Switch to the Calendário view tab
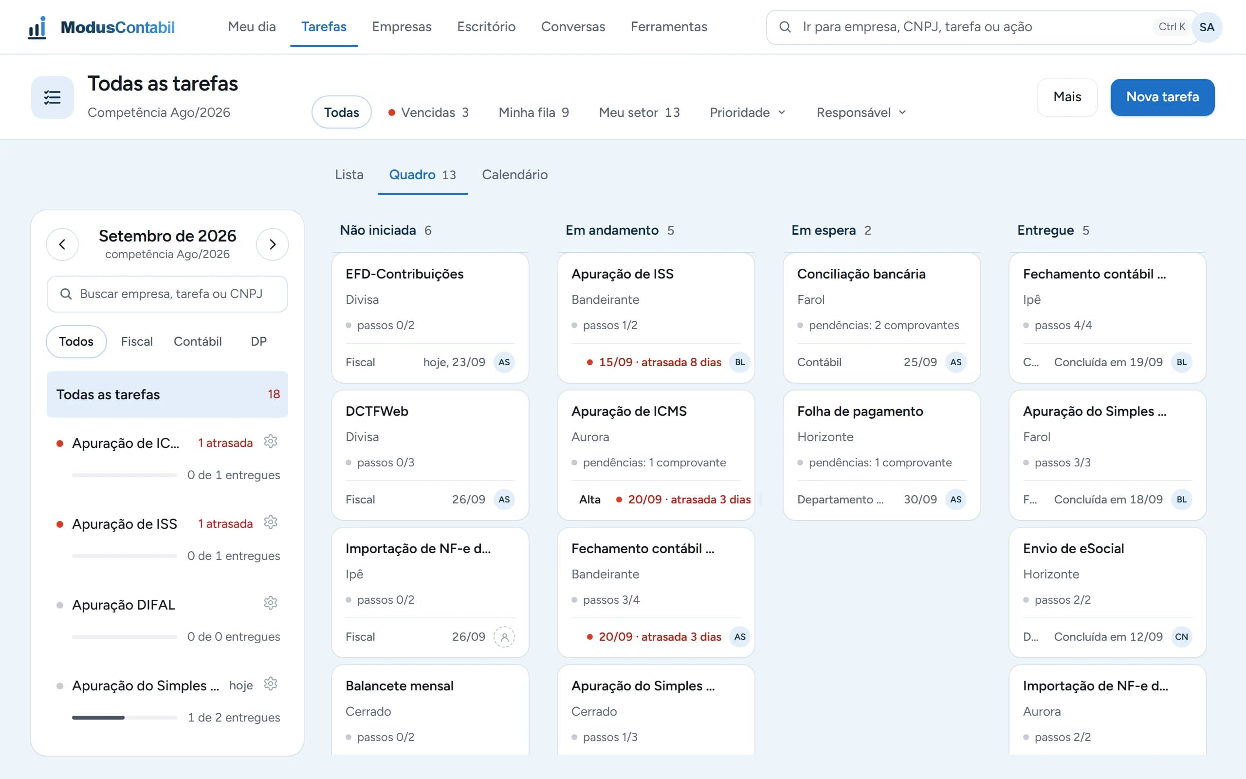The width and height of the screenshot is (1246, 779). (x=514, y=175)
